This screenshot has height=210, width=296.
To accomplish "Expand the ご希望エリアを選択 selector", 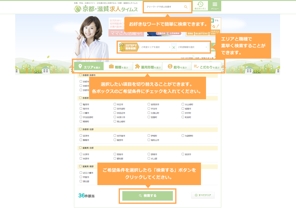I will 155,47.
